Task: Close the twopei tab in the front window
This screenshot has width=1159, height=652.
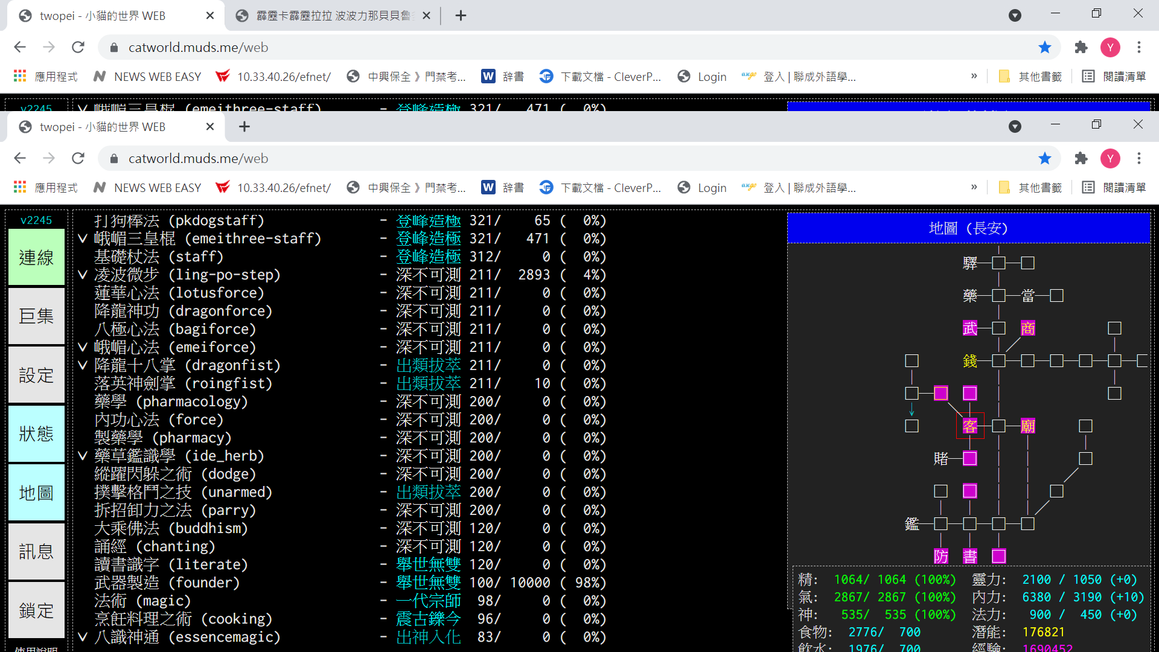Action: point(210,127)
